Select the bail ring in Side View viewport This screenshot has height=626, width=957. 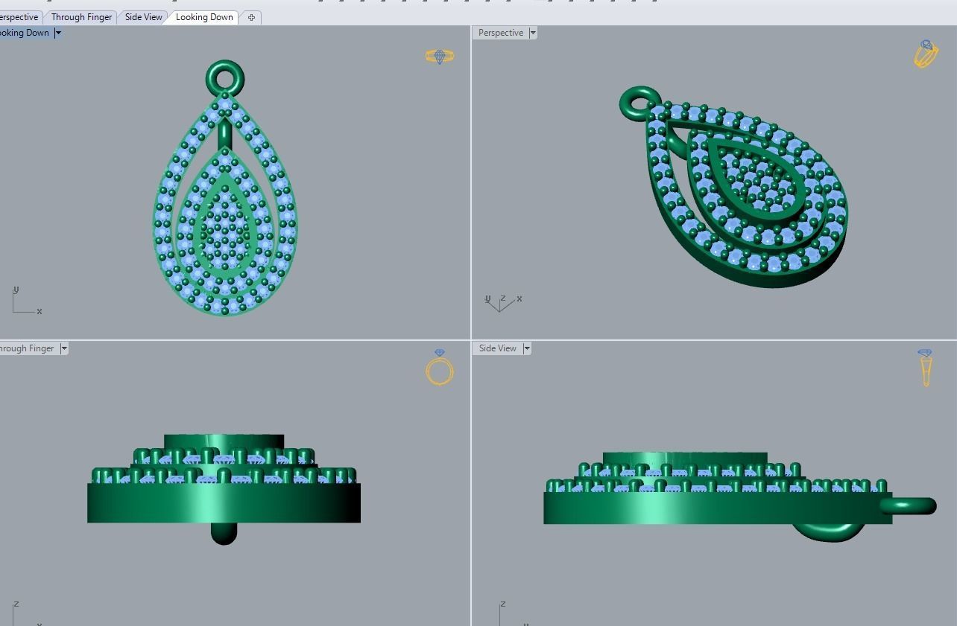tap(909, 506)
